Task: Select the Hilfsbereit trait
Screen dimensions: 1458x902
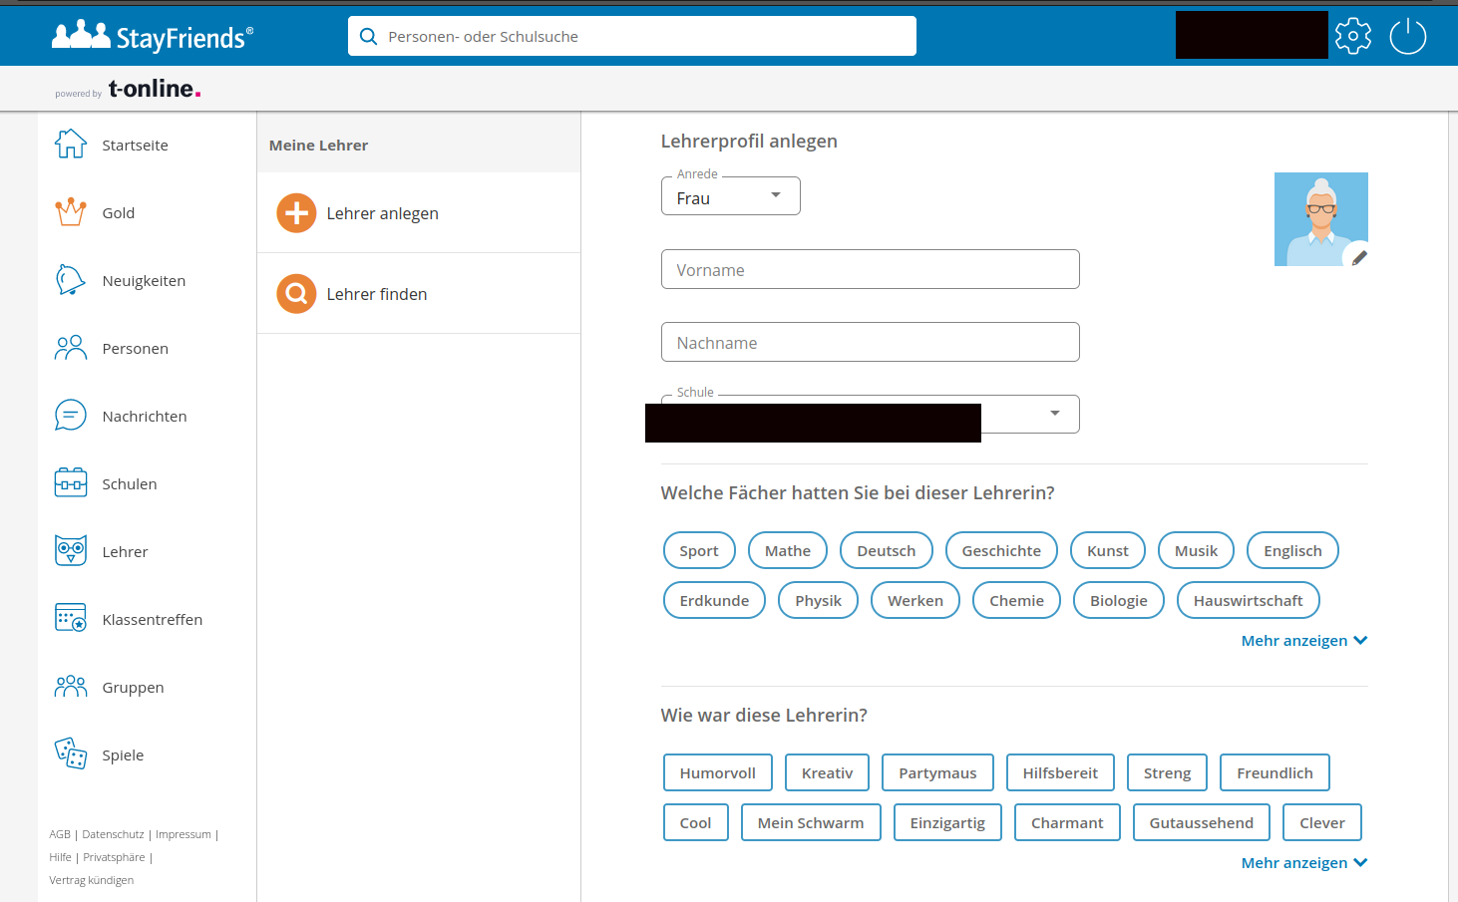Action: click(x=1060, y=772)
